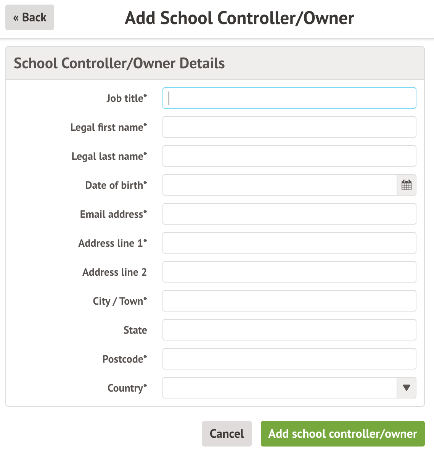The width and height of the screenshot is (434, 453).
Task: Open the date of birth calendar picker
Action: 407,185
